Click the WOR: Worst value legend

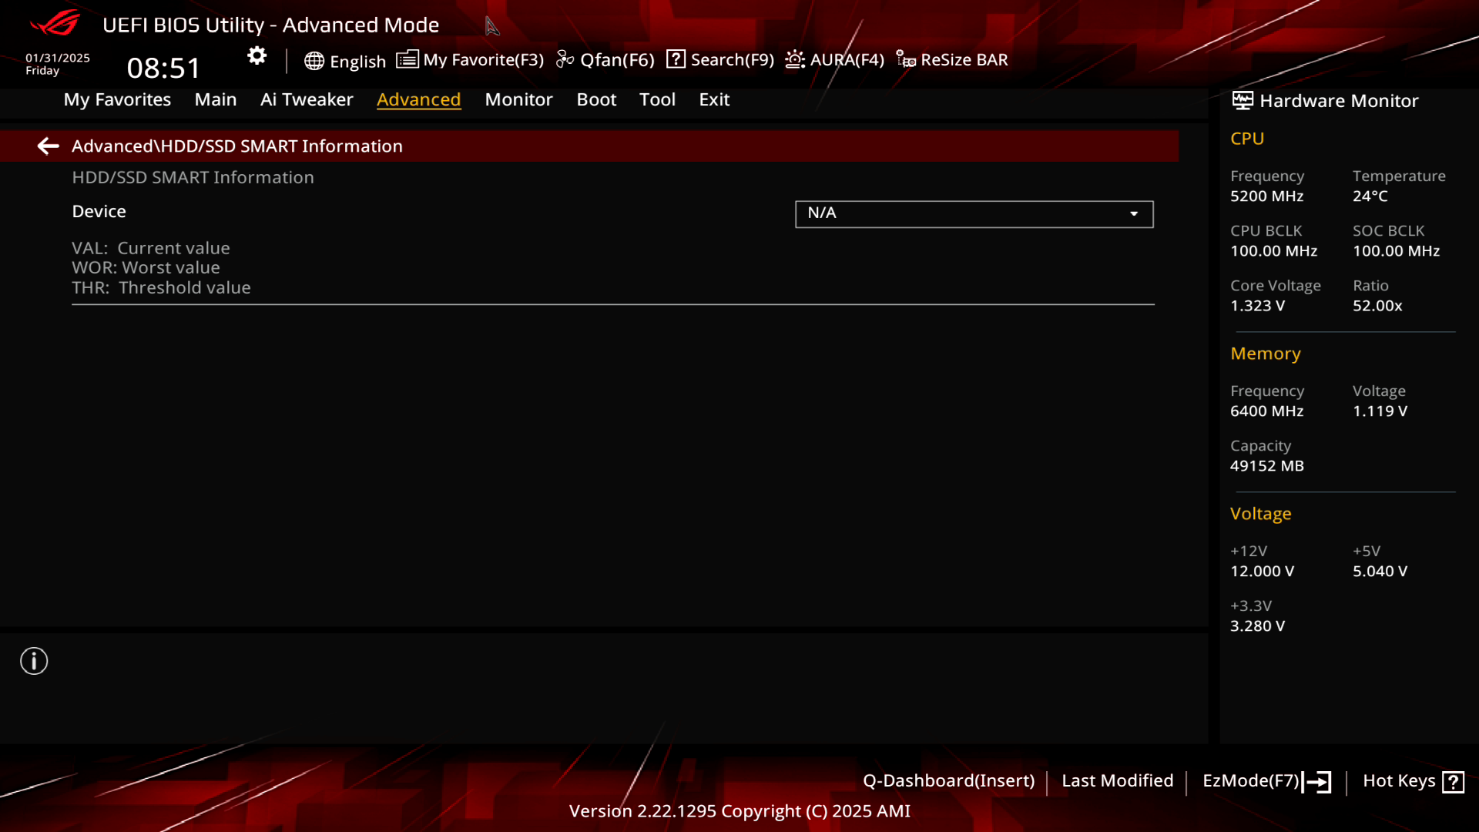pos(146,267)
